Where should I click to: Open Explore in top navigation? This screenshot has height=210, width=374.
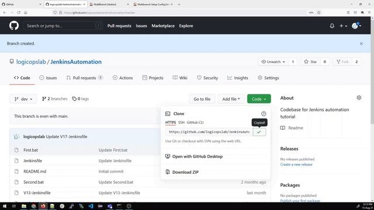[186, 26]
